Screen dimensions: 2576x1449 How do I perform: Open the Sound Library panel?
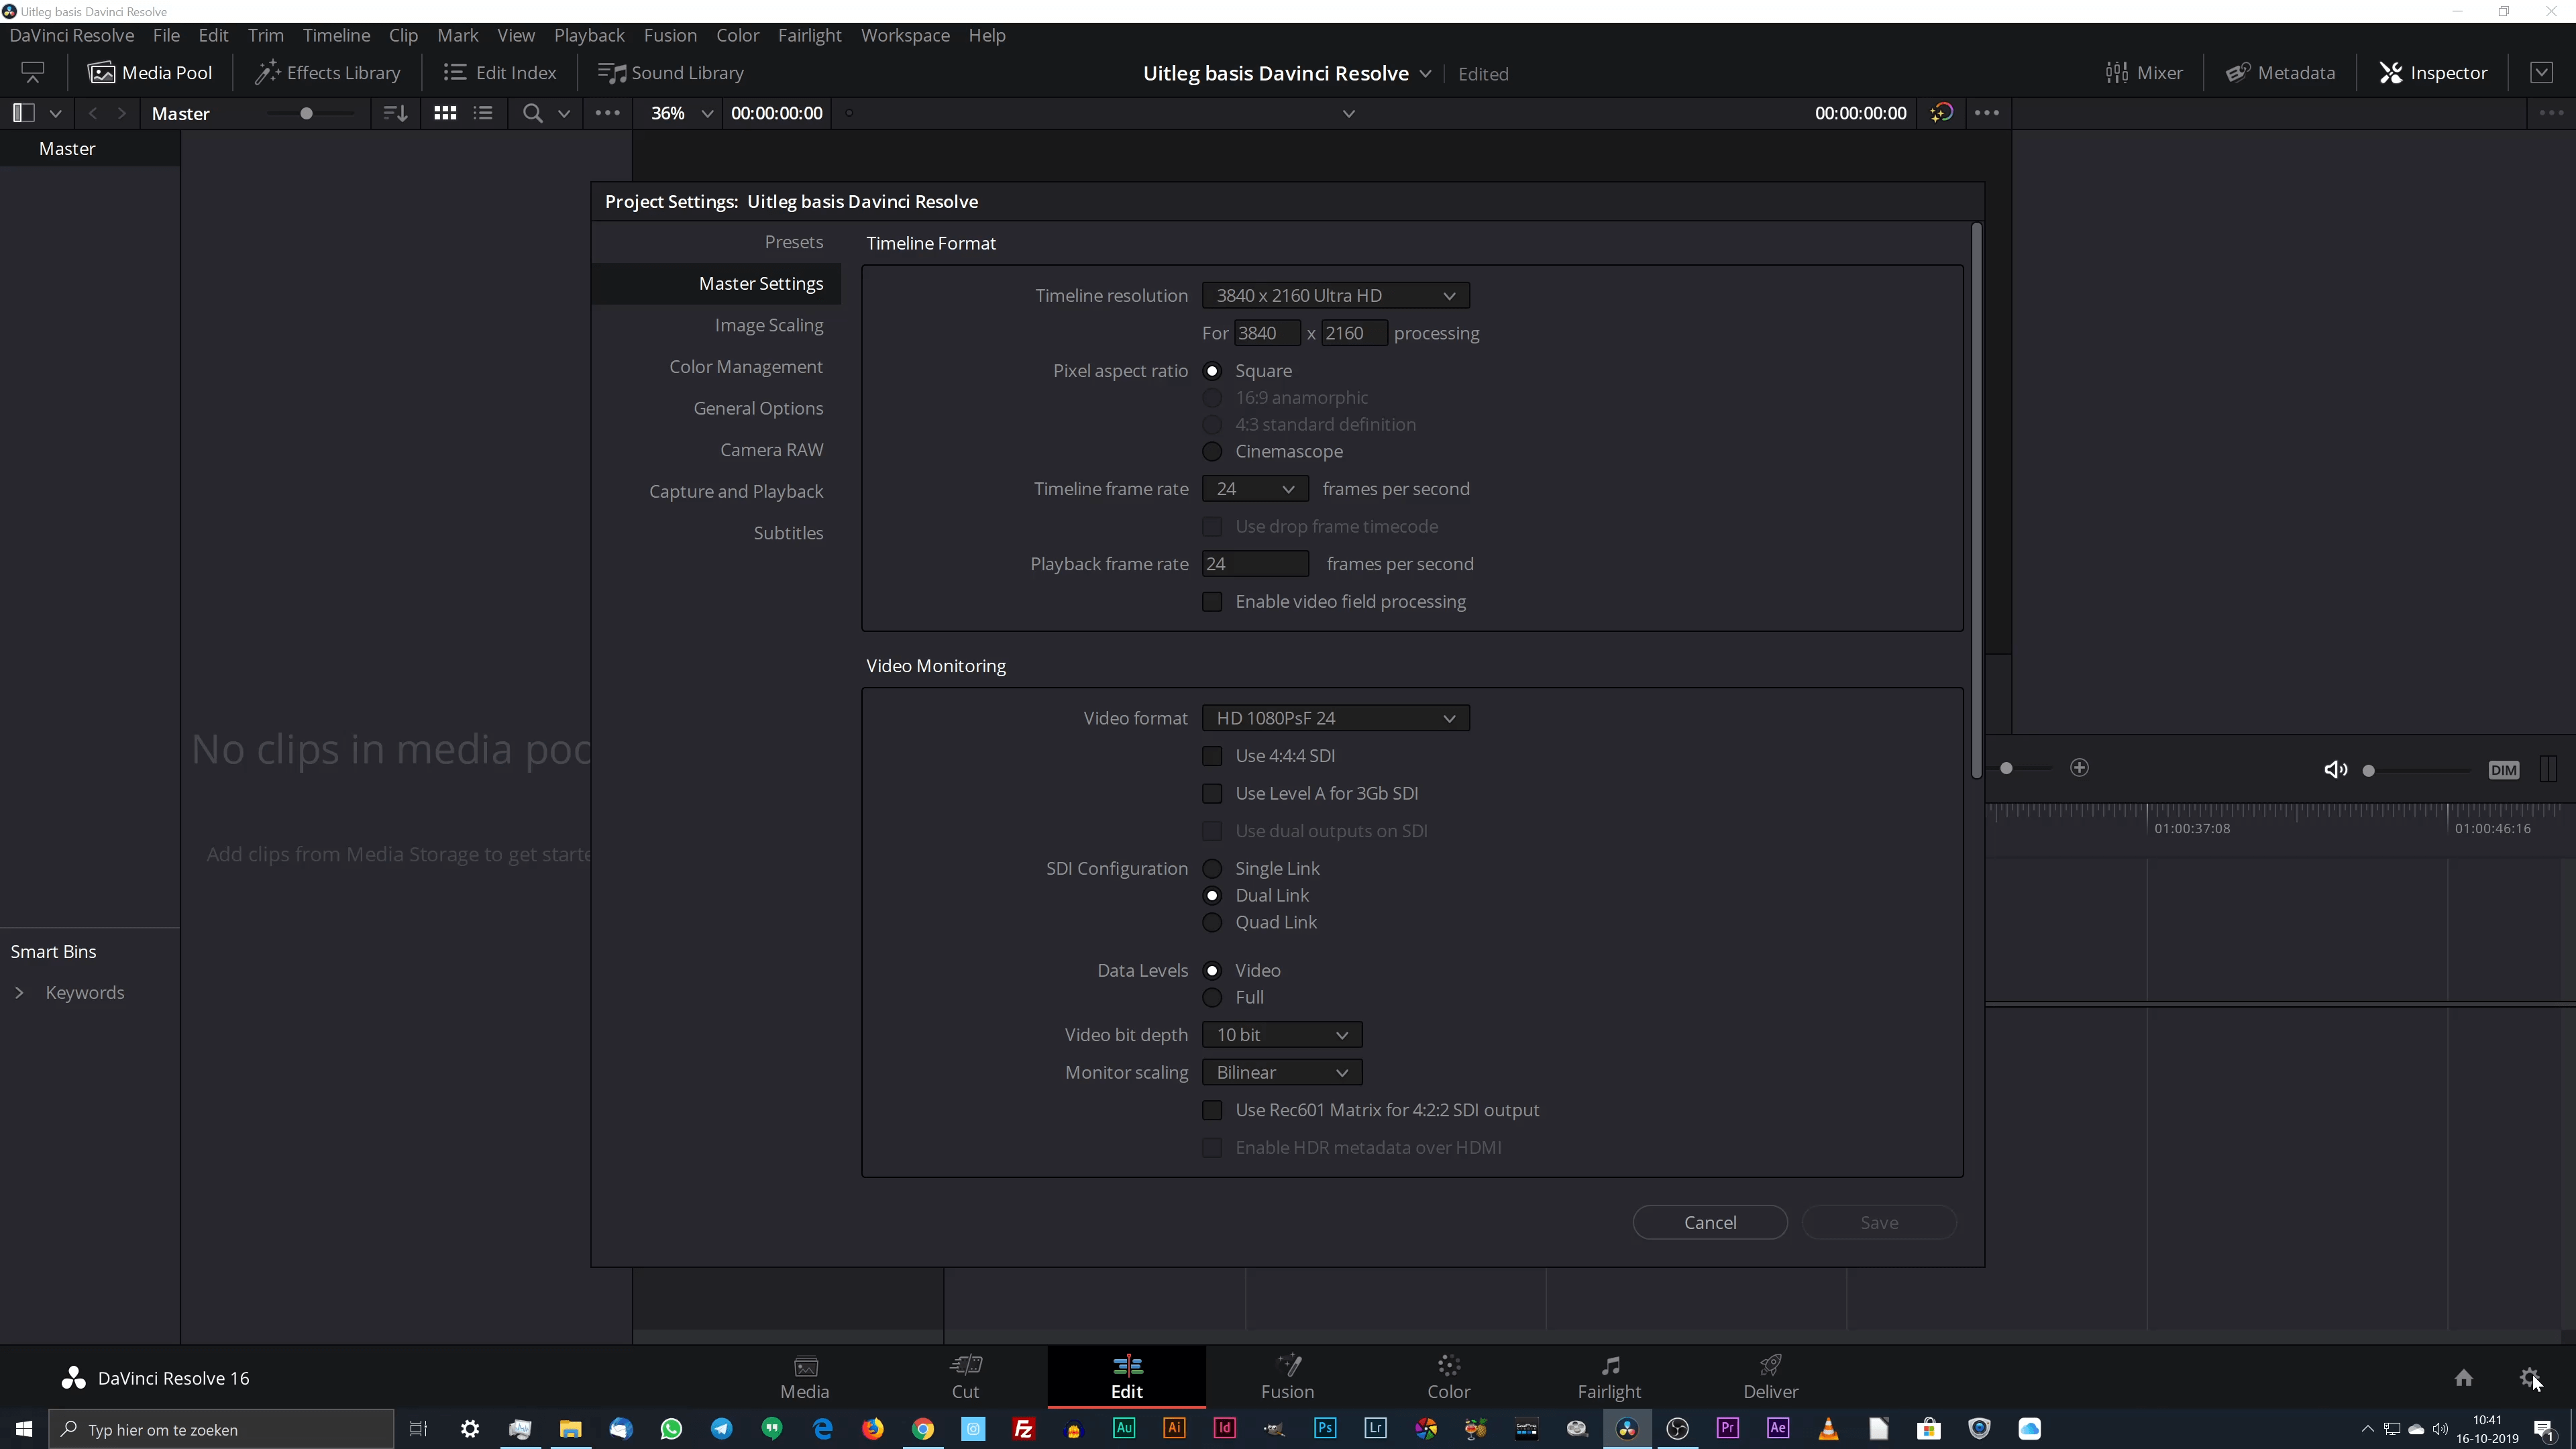tap(671, 73)
